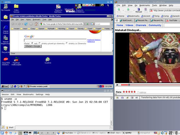
Task: Click the Konsole scrollbar down arrow
Action: [111, 124]
